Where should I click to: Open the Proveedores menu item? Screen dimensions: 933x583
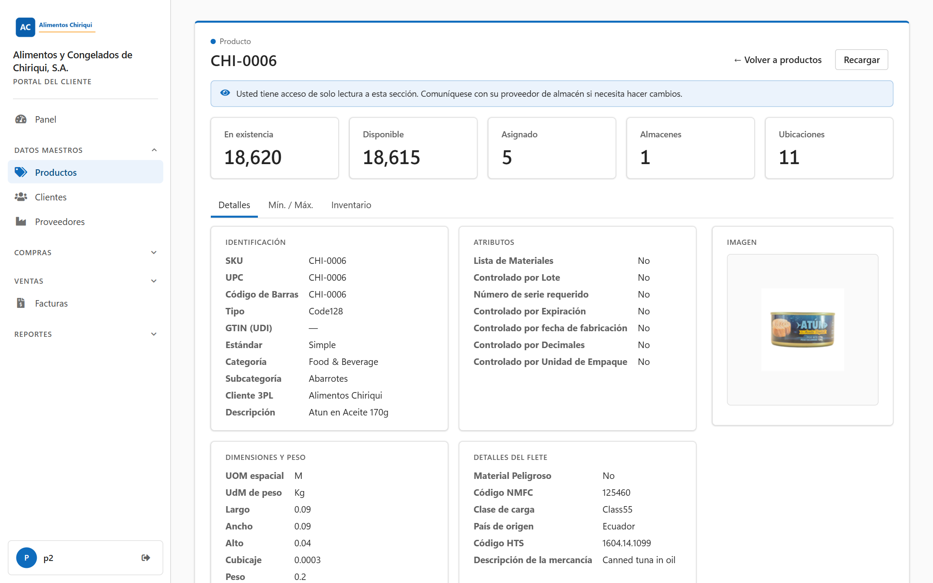86,222
